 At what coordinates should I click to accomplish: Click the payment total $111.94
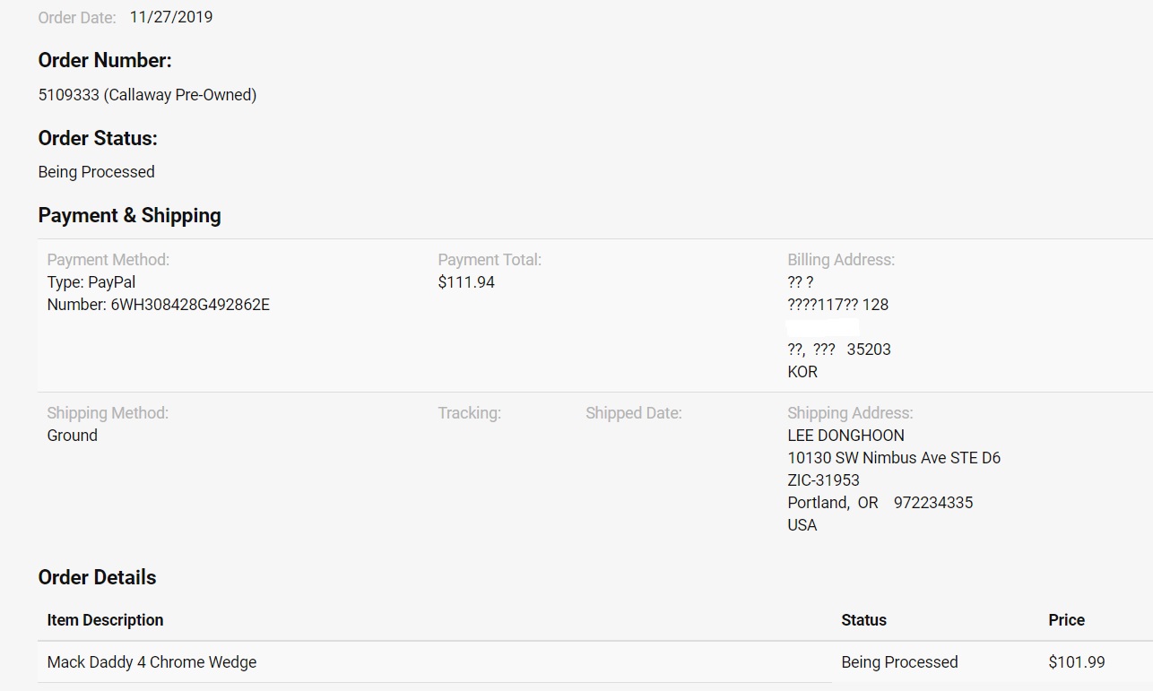[x=466, y=282]
